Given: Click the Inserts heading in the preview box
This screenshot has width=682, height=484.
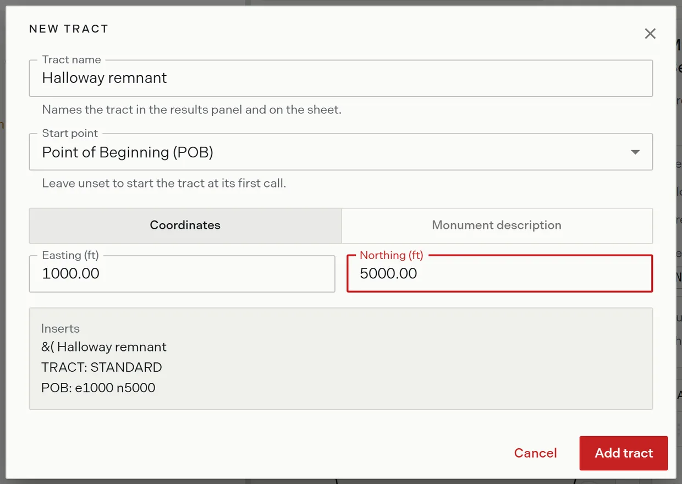Looking at the screenshot, I should (61, 328).
